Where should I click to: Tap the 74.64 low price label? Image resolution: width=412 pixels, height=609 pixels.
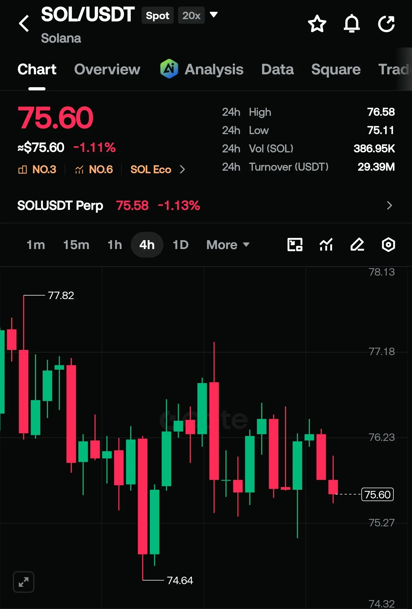tap(180, 580)
